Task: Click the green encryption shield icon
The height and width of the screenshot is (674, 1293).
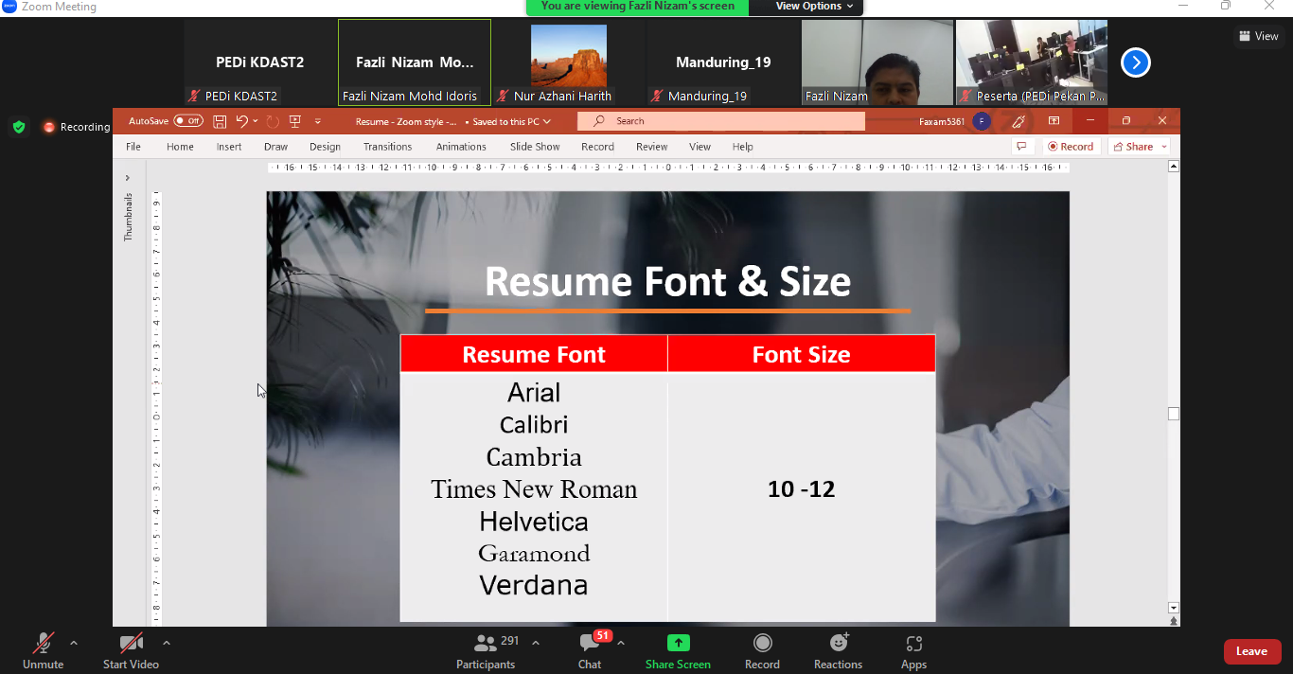Action: click(18, 127)
